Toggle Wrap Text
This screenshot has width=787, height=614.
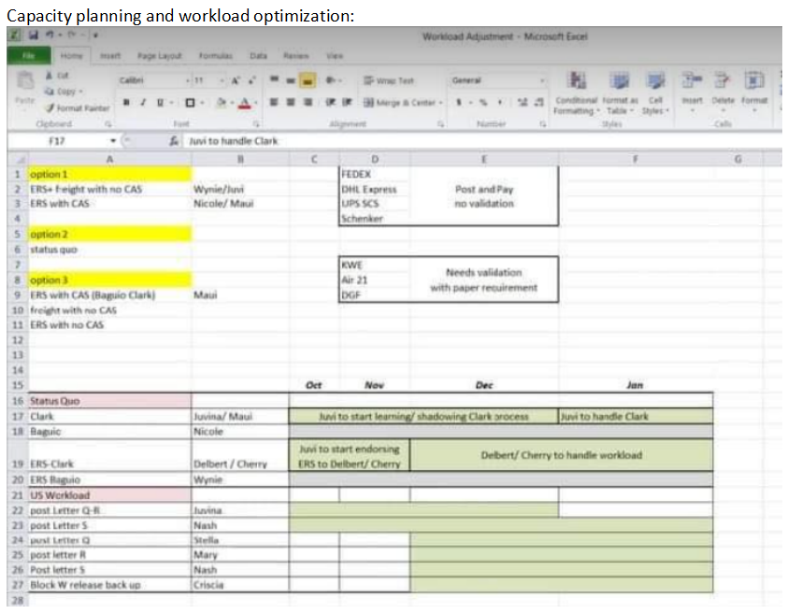389,80
